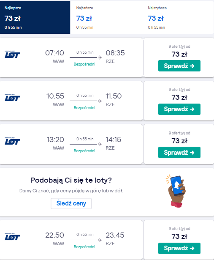Switch to the Najszybsze tab
The image size is (214, 260).
[178, 17]
